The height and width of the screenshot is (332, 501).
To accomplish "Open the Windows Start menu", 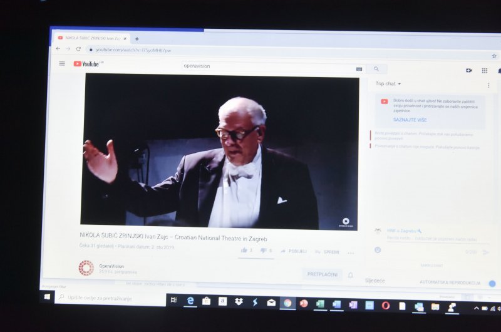I will pyautogui.click(x=47, y=297).
